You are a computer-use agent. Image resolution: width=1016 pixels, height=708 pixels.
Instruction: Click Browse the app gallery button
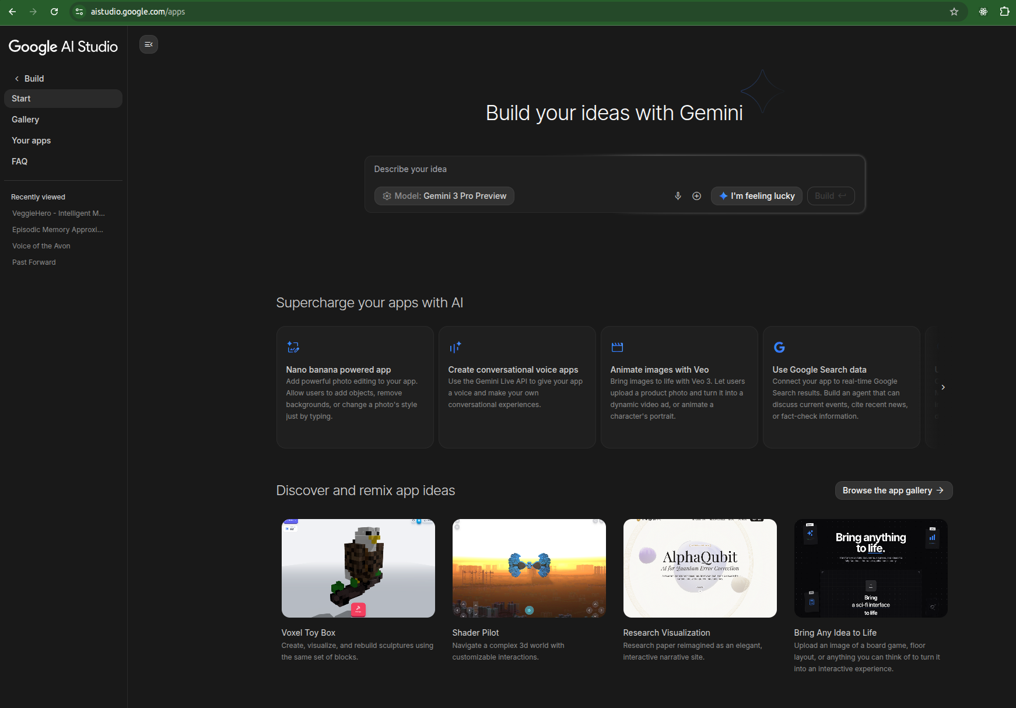pos(894,490)
